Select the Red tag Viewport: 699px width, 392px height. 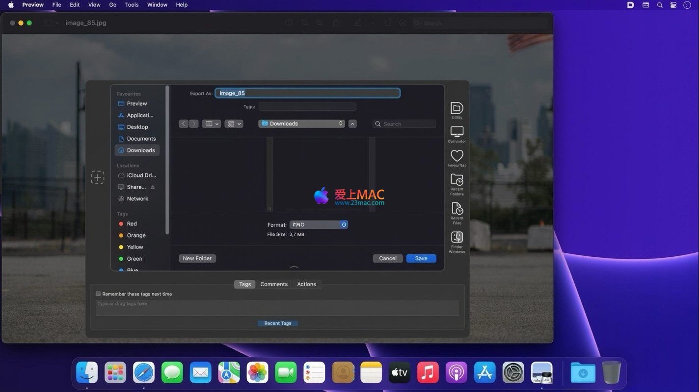(132, 224)
